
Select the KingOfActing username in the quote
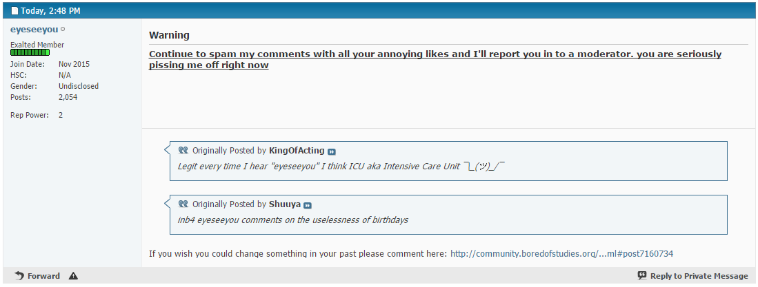(297, 151)
